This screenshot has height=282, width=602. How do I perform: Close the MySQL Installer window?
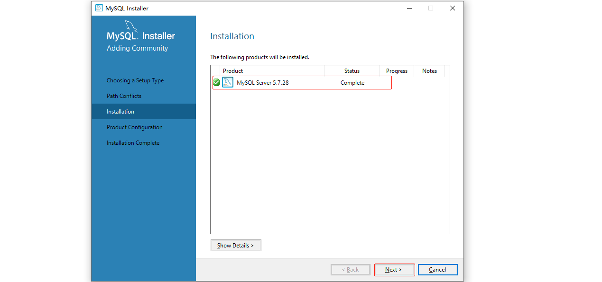tap(453, 8)
